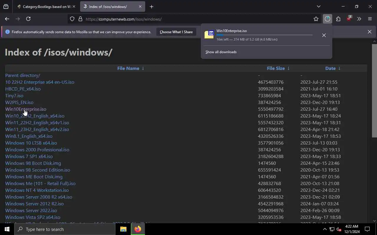377x235 pixels.
Task: Download Windows 98 Boot Disk.img
Action: pyautogui.click(x=33, y=163)
